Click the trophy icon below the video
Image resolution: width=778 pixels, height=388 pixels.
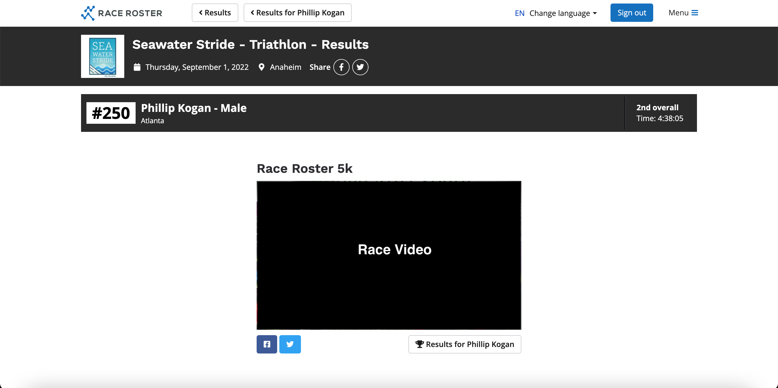coord(420,344)
